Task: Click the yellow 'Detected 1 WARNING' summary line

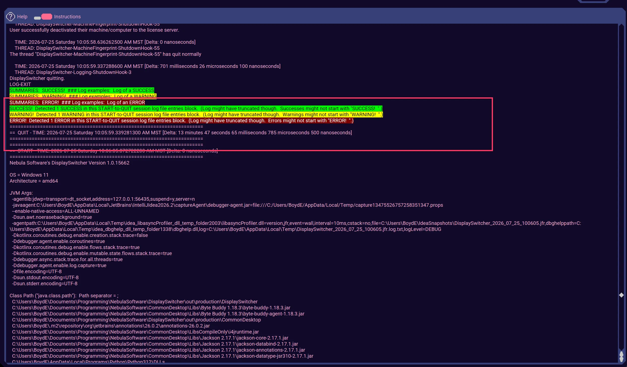Action: click(196, 114)
